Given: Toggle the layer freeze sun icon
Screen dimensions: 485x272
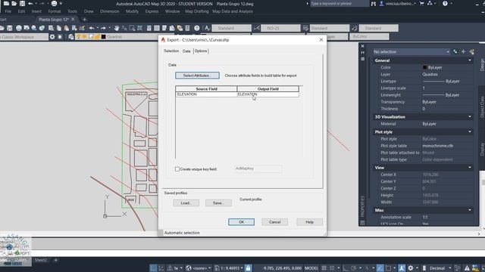Looking at the screenshot, I should [84, 37].
